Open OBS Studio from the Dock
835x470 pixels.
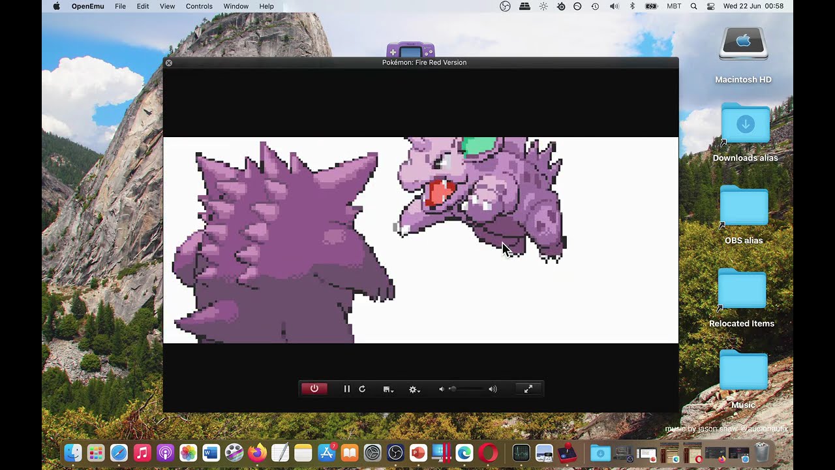tap(395, 452)
